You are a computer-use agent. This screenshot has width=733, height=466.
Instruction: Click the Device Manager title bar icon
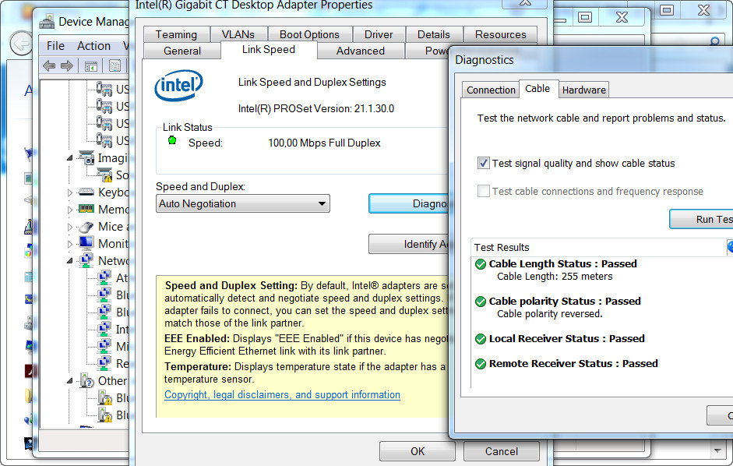click(47, 22)
